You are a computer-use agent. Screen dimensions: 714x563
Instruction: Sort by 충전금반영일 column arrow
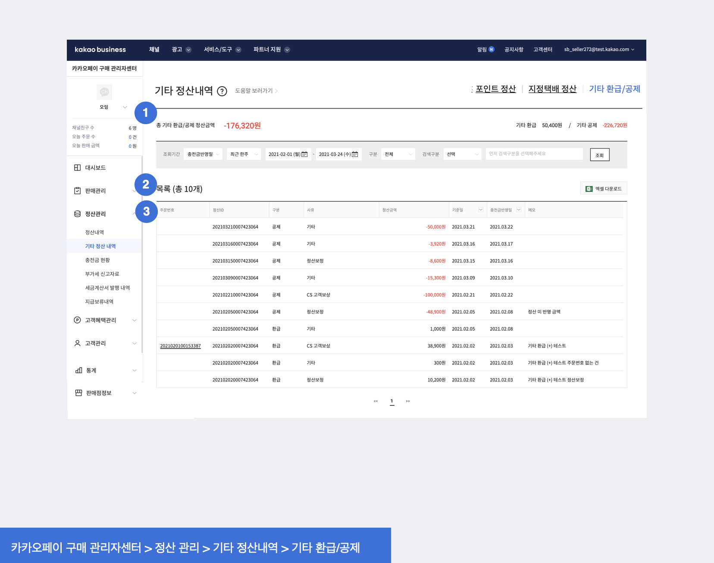coord(519,210)
